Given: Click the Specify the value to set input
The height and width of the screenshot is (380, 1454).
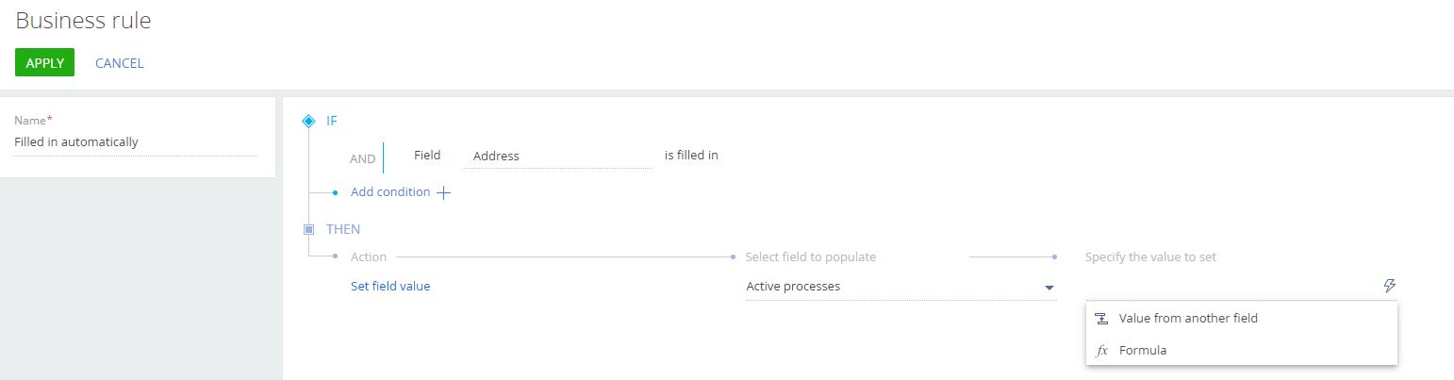Looking at the screenshot, I should (1231, 286).
